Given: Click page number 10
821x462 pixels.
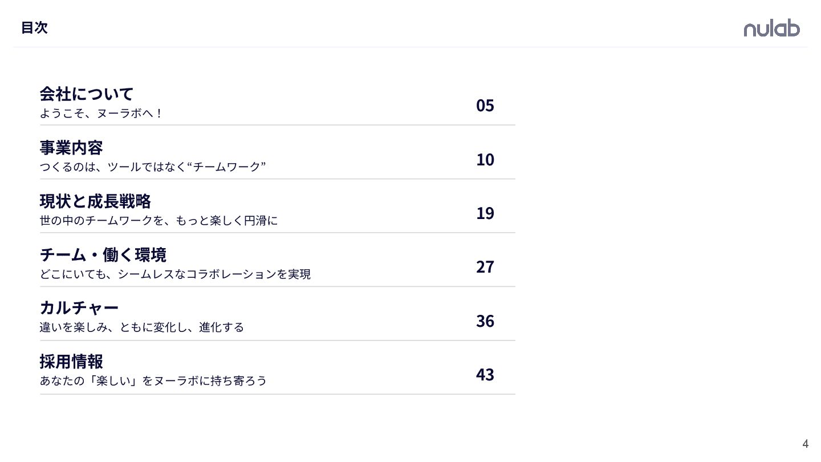Looking at the screenshot, I should [485, 160].
